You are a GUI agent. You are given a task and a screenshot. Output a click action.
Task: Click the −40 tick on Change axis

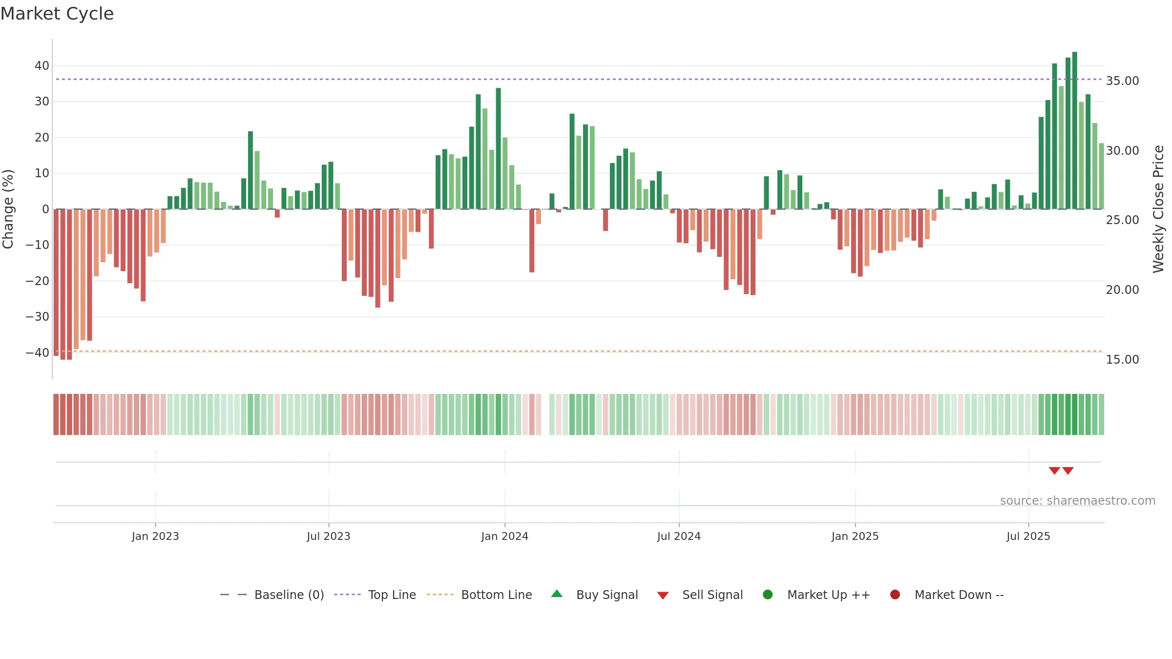tap(37, 353)
